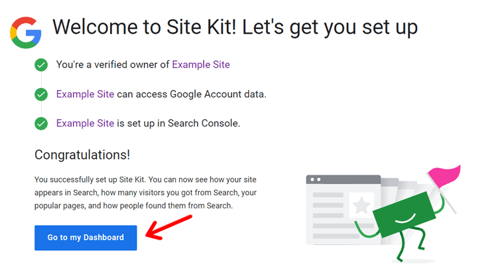Click the Congratulations! heading
This screenshot has height=274, width=504.
point(82,155)
